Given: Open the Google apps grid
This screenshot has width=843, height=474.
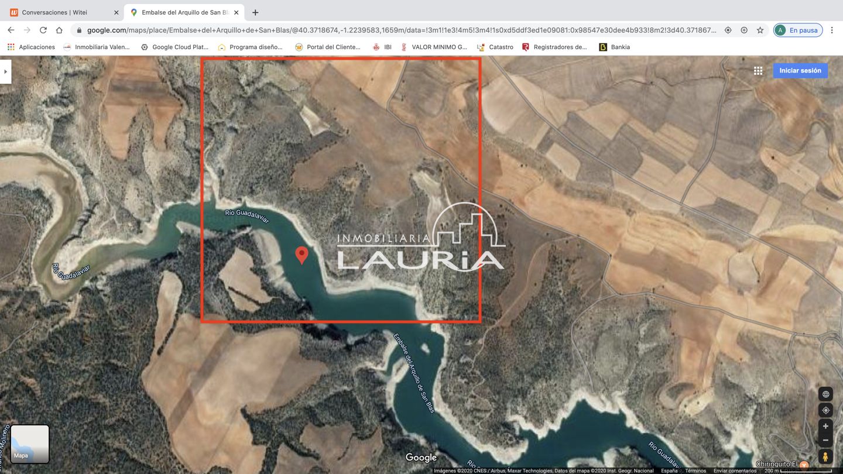Looking at the screenshot, I should [758, 71].
